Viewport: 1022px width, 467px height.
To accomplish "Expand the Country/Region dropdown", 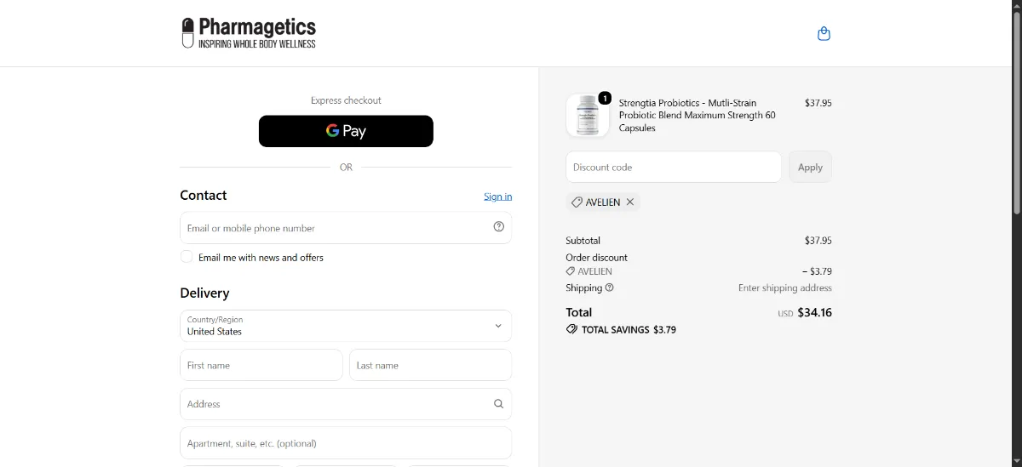I will click(x=346, y=326).
